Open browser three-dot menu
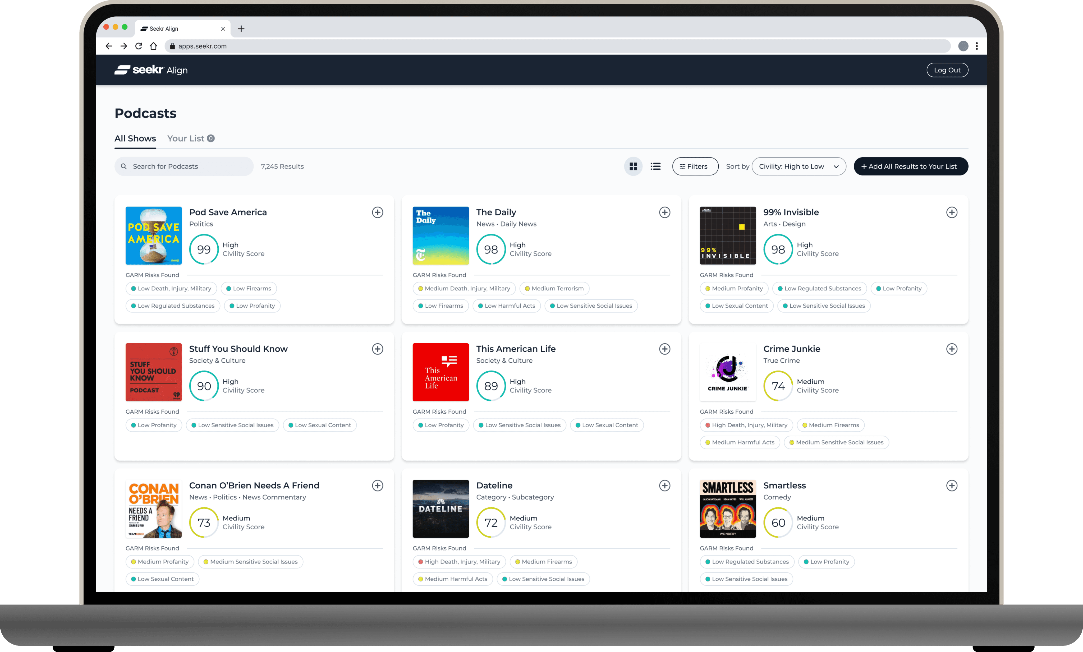The height and width of the screenshot is (652, 1083). click(977, 46)
